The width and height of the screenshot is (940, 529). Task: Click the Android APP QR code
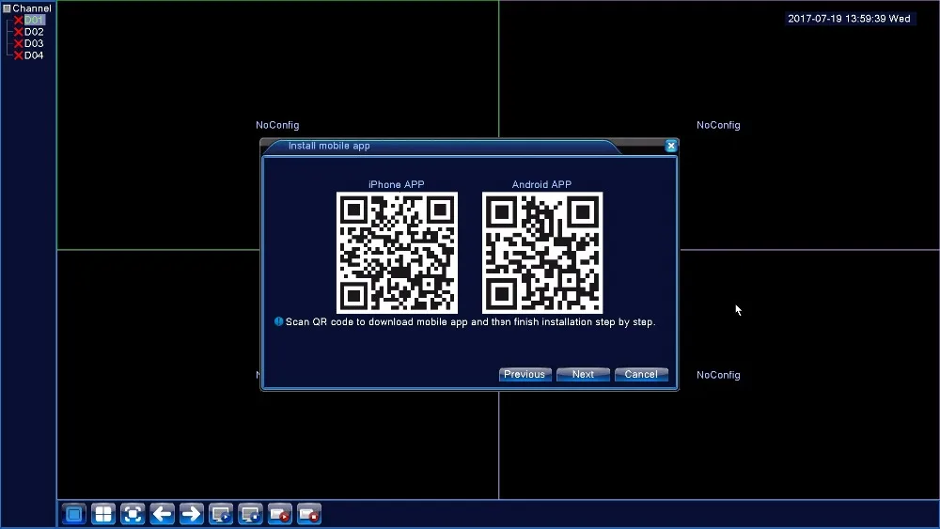pyautogui.click(x=542, y=253)
